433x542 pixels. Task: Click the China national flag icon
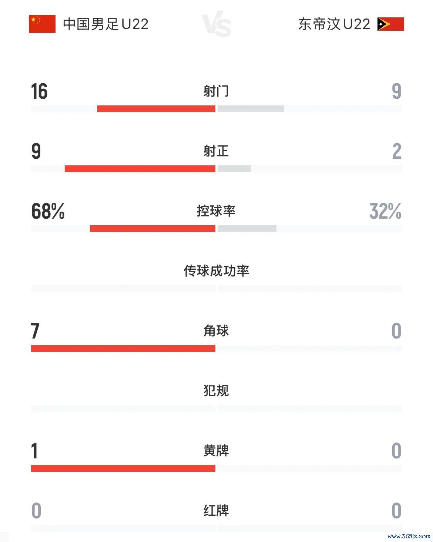pyautogui.click(x=42, y=24)
